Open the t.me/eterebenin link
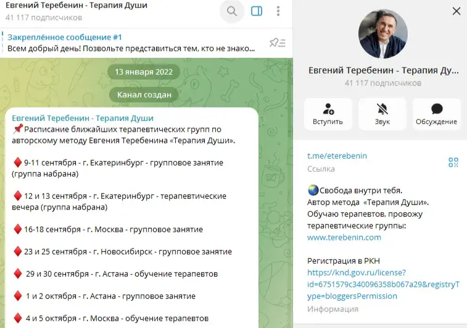This screenshot has height=328, width=467. tap(337, 156)
